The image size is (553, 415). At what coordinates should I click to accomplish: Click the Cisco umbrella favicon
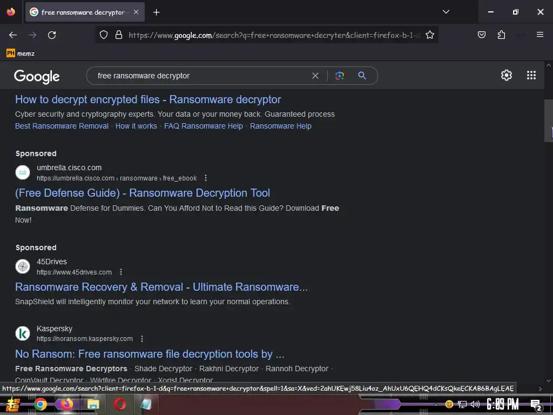[23, 172]
